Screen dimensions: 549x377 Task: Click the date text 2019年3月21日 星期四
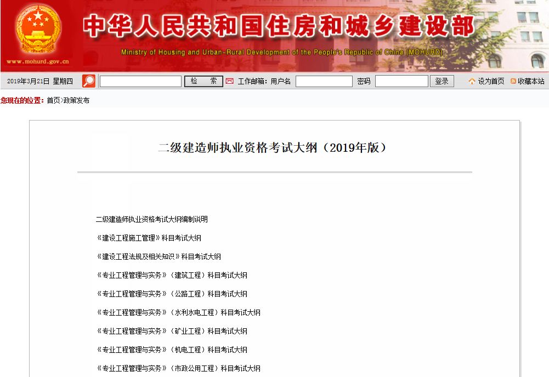tap(40, 81)
